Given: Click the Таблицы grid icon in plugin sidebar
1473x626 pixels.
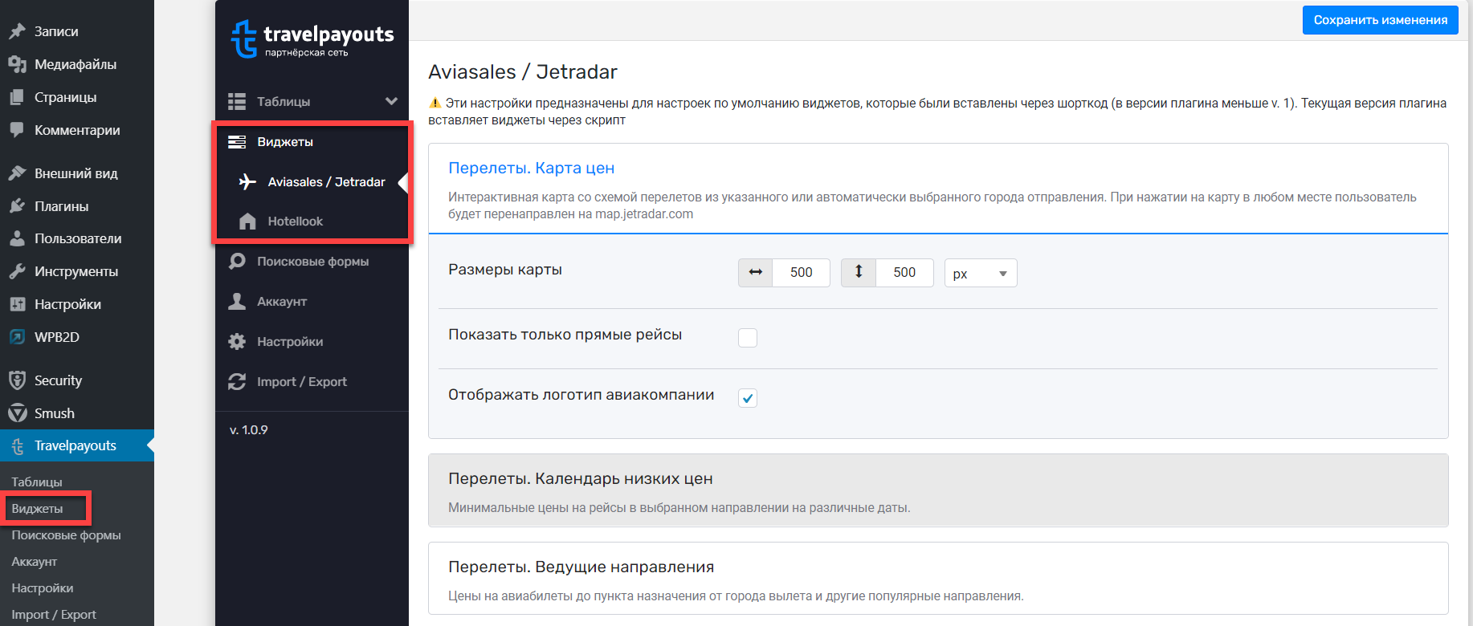Looking at the screenshot, I should pos(237,101).
